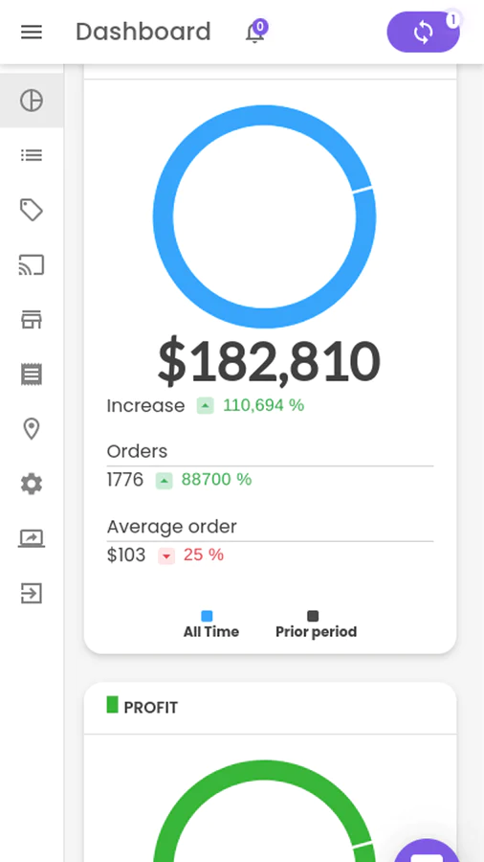
Task: Click the Orders label
Action: (x=137, y=451)
